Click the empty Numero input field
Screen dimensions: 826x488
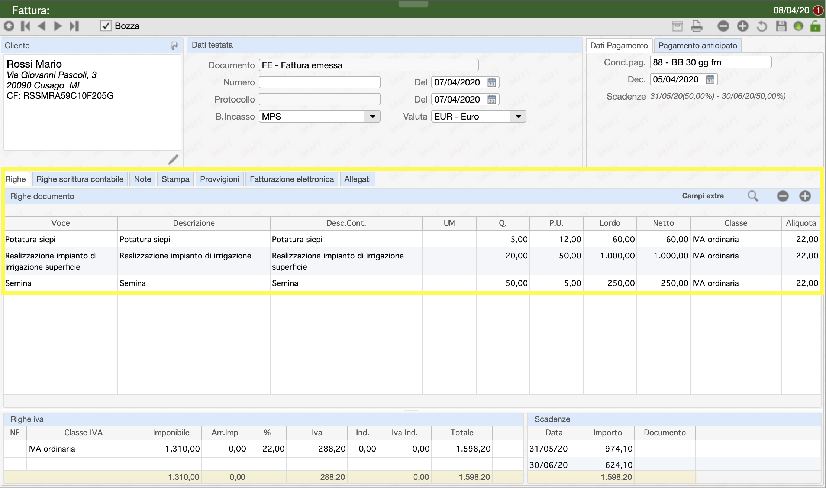pos(320,82)
